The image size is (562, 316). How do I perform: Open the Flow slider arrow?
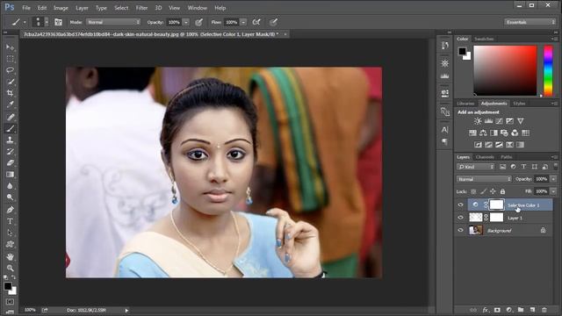point(243,22)
